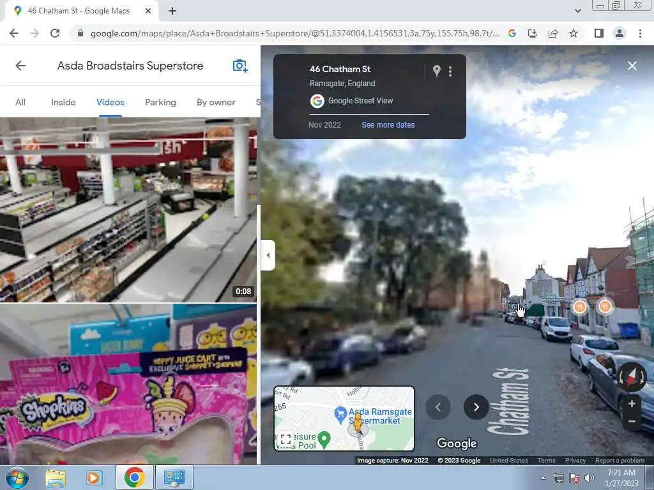This screenshot has width=654, height=490.
Task: Open Terms link in footer
Action: click(547, 461)
